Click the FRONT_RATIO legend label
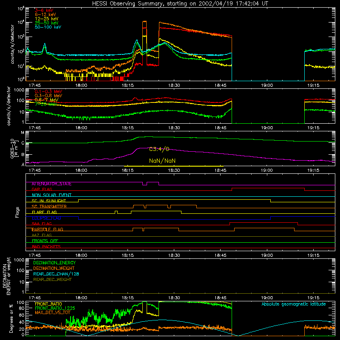 pos(48,304)
